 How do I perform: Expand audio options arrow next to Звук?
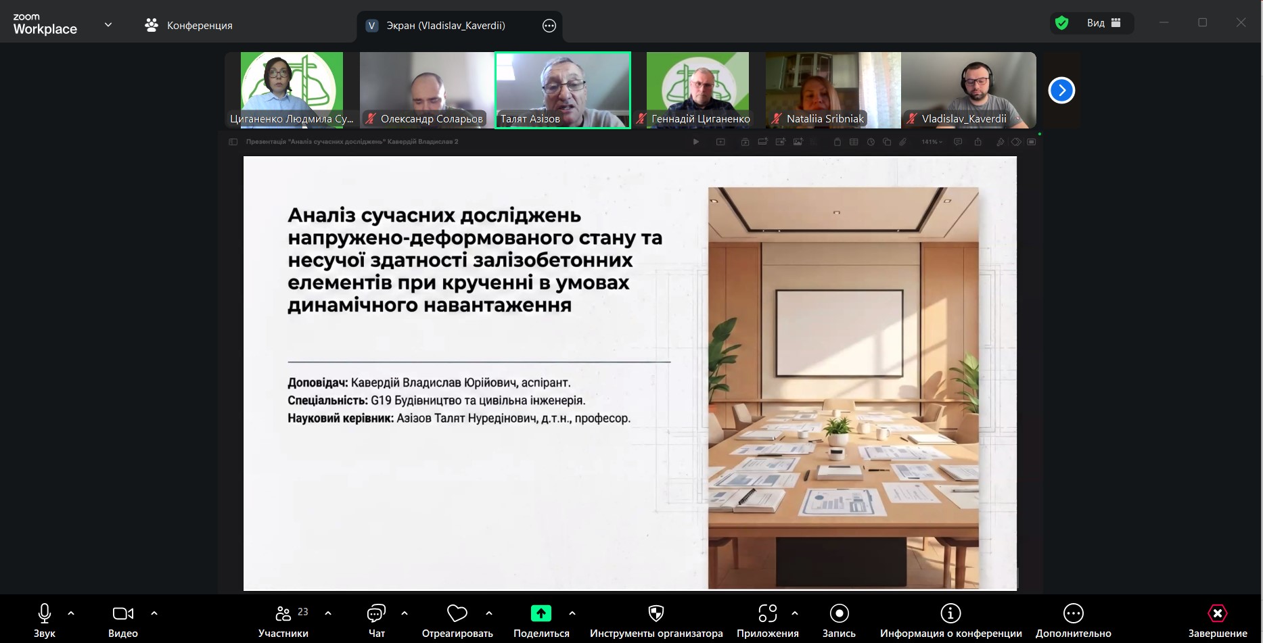click(x=71, y=613)
